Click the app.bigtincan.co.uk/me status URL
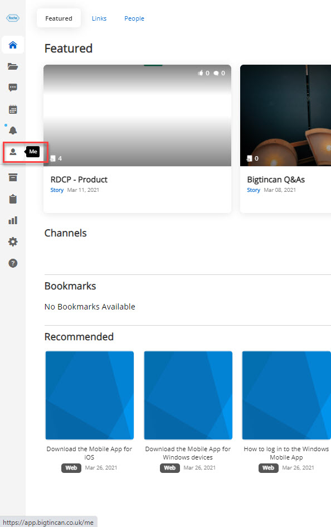 click(48, 523)
